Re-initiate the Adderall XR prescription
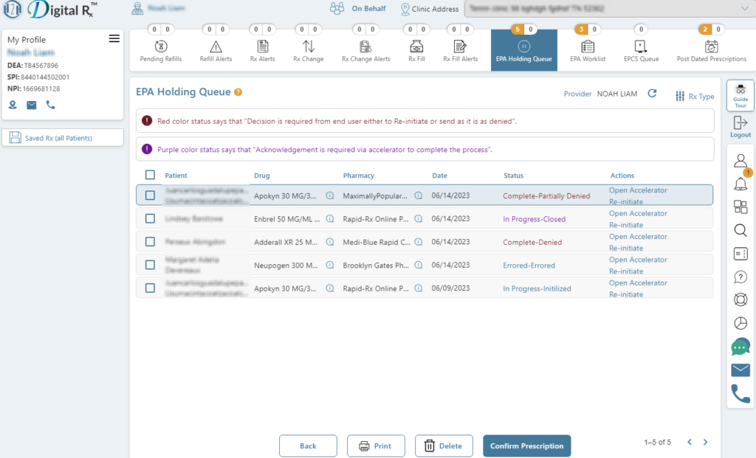The height and width of the screenshot is (458, 756). pos(626,248)
